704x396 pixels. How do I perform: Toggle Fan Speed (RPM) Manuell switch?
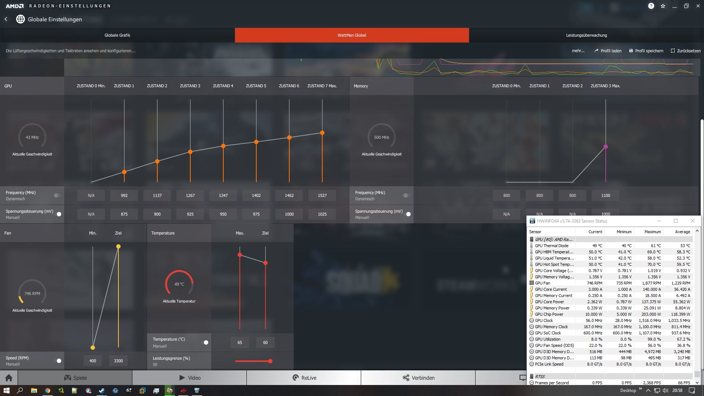[58, 361]
